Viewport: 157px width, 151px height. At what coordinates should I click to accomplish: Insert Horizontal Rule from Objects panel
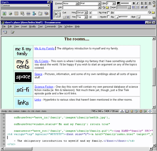pyautogui.click(x=28, y=13)
